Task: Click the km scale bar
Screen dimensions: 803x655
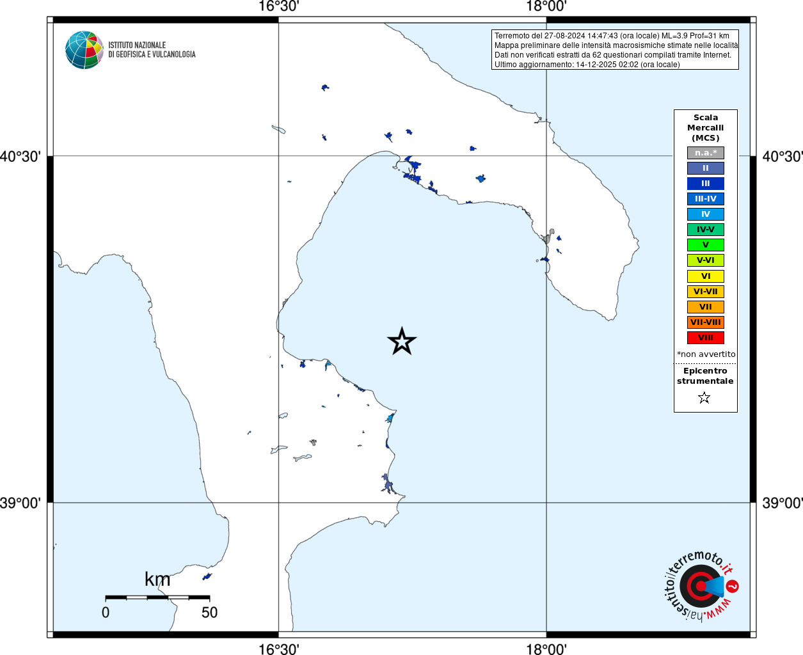Action: (x=157, y=597)
